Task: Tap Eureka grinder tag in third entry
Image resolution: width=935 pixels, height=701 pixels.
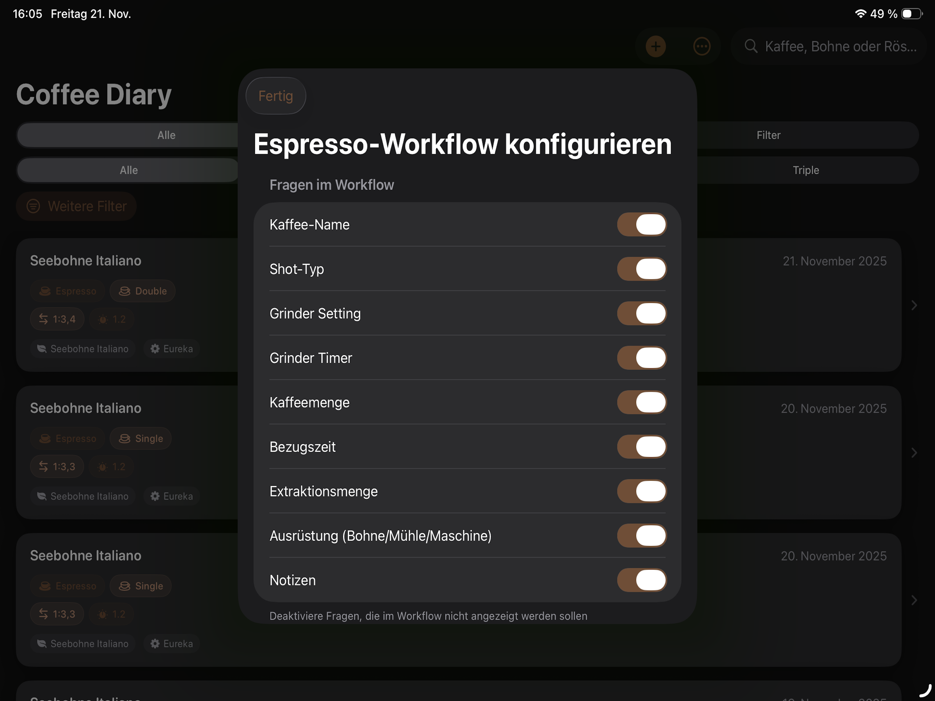Action: [171, 644]
